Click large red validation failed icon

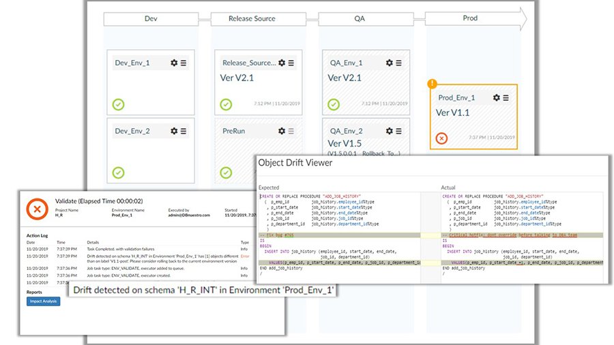point(37,209)
